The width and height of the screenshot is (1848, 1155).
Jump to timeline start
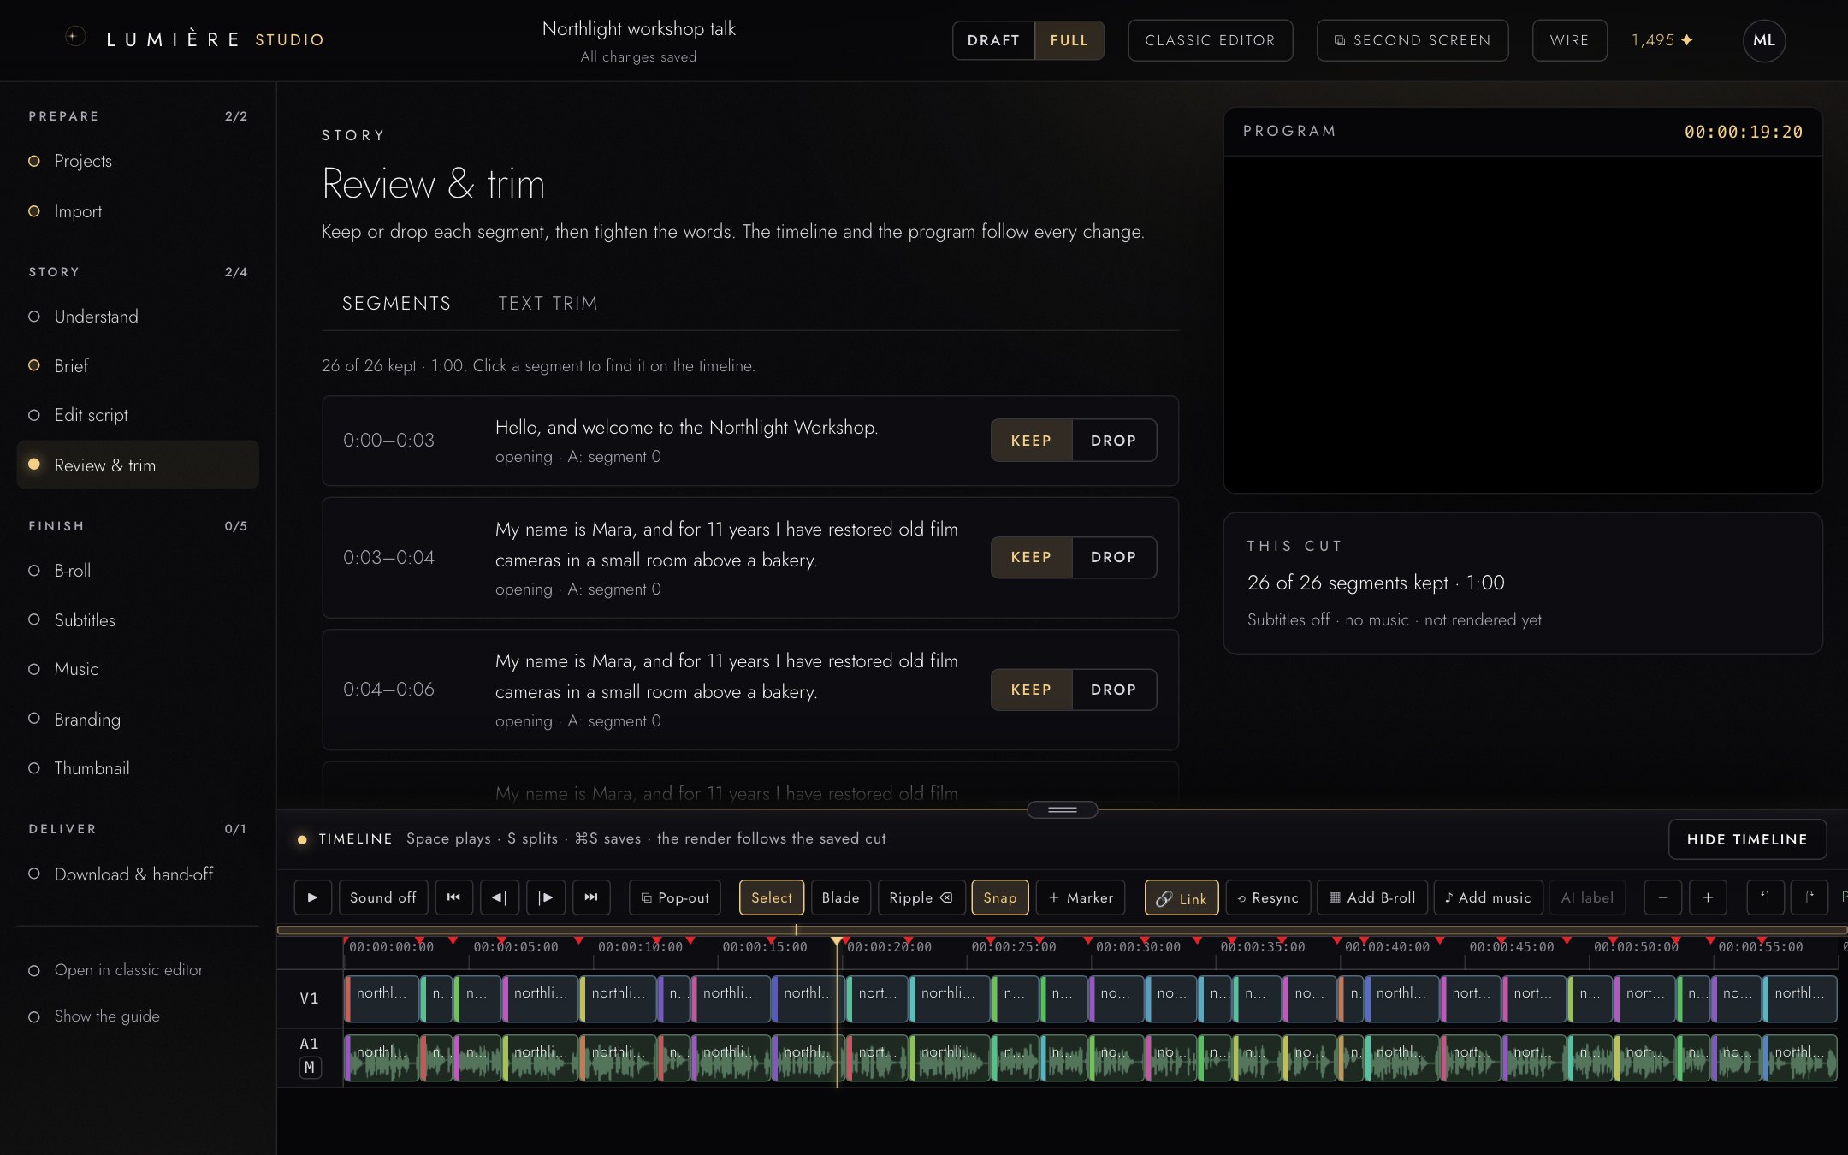point(453,897)
